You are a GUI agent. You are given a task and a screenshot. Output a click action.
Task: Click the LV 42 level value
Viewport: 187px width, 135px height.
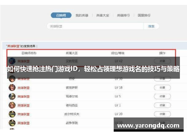(x=119, y=61)
